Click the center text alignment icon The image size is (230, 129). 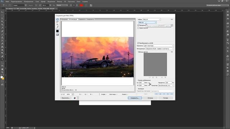(x=74, y=5)
